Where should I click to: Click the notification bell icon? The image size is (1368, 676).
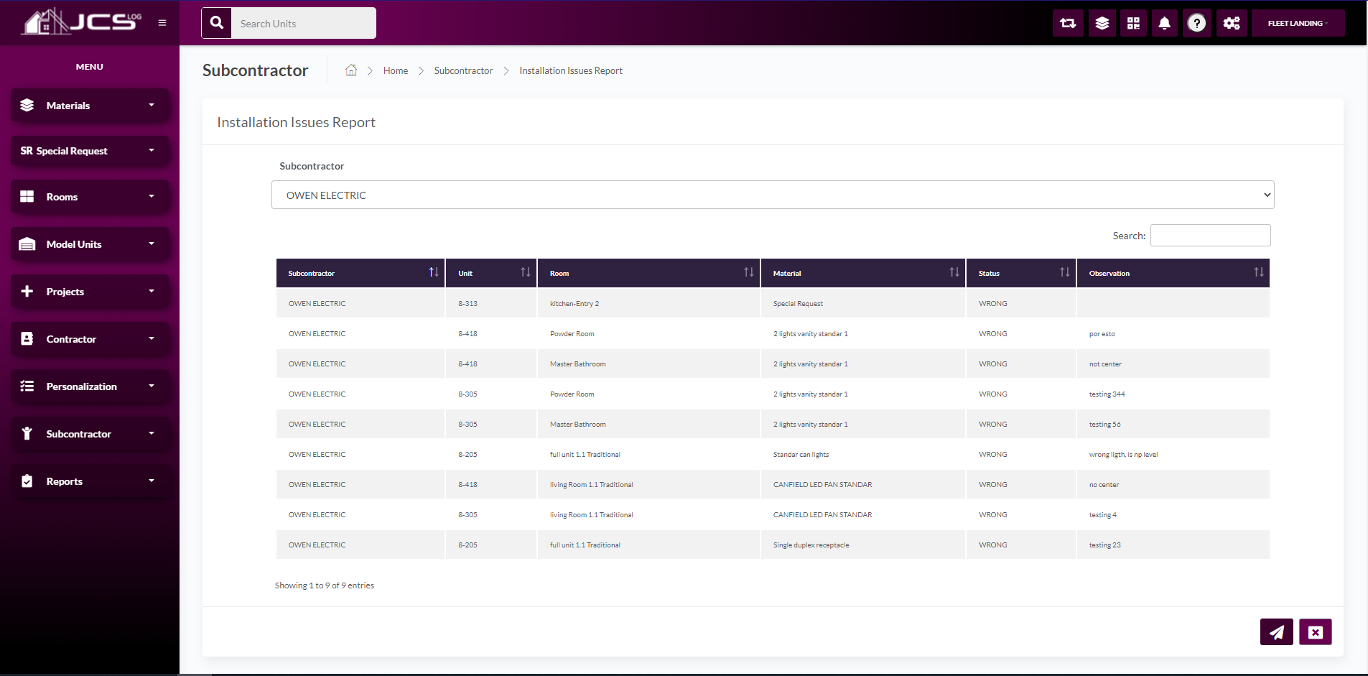[x=1164, y=24]
